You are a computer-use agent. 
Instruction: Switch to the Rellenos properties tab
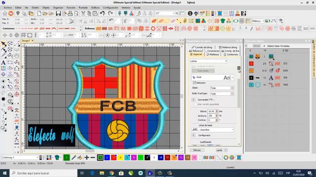point(213,55)
